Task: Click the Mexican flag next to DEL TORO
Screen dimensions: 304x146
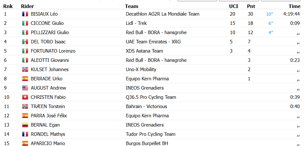Action: [x=25, y=42]
